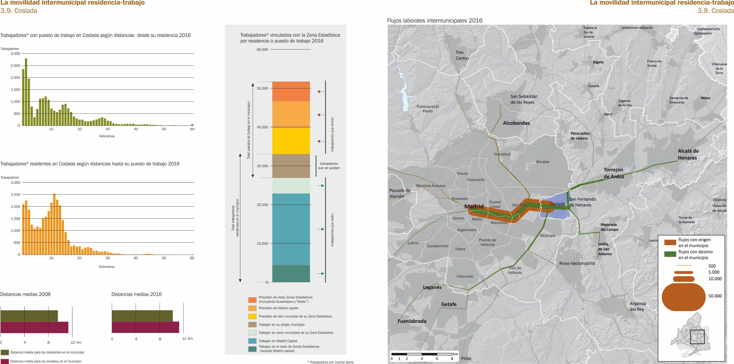Click the 'Tres Cantos' map label
The height and width of the screenshot is (364, 734).
[x=462, y=55]
